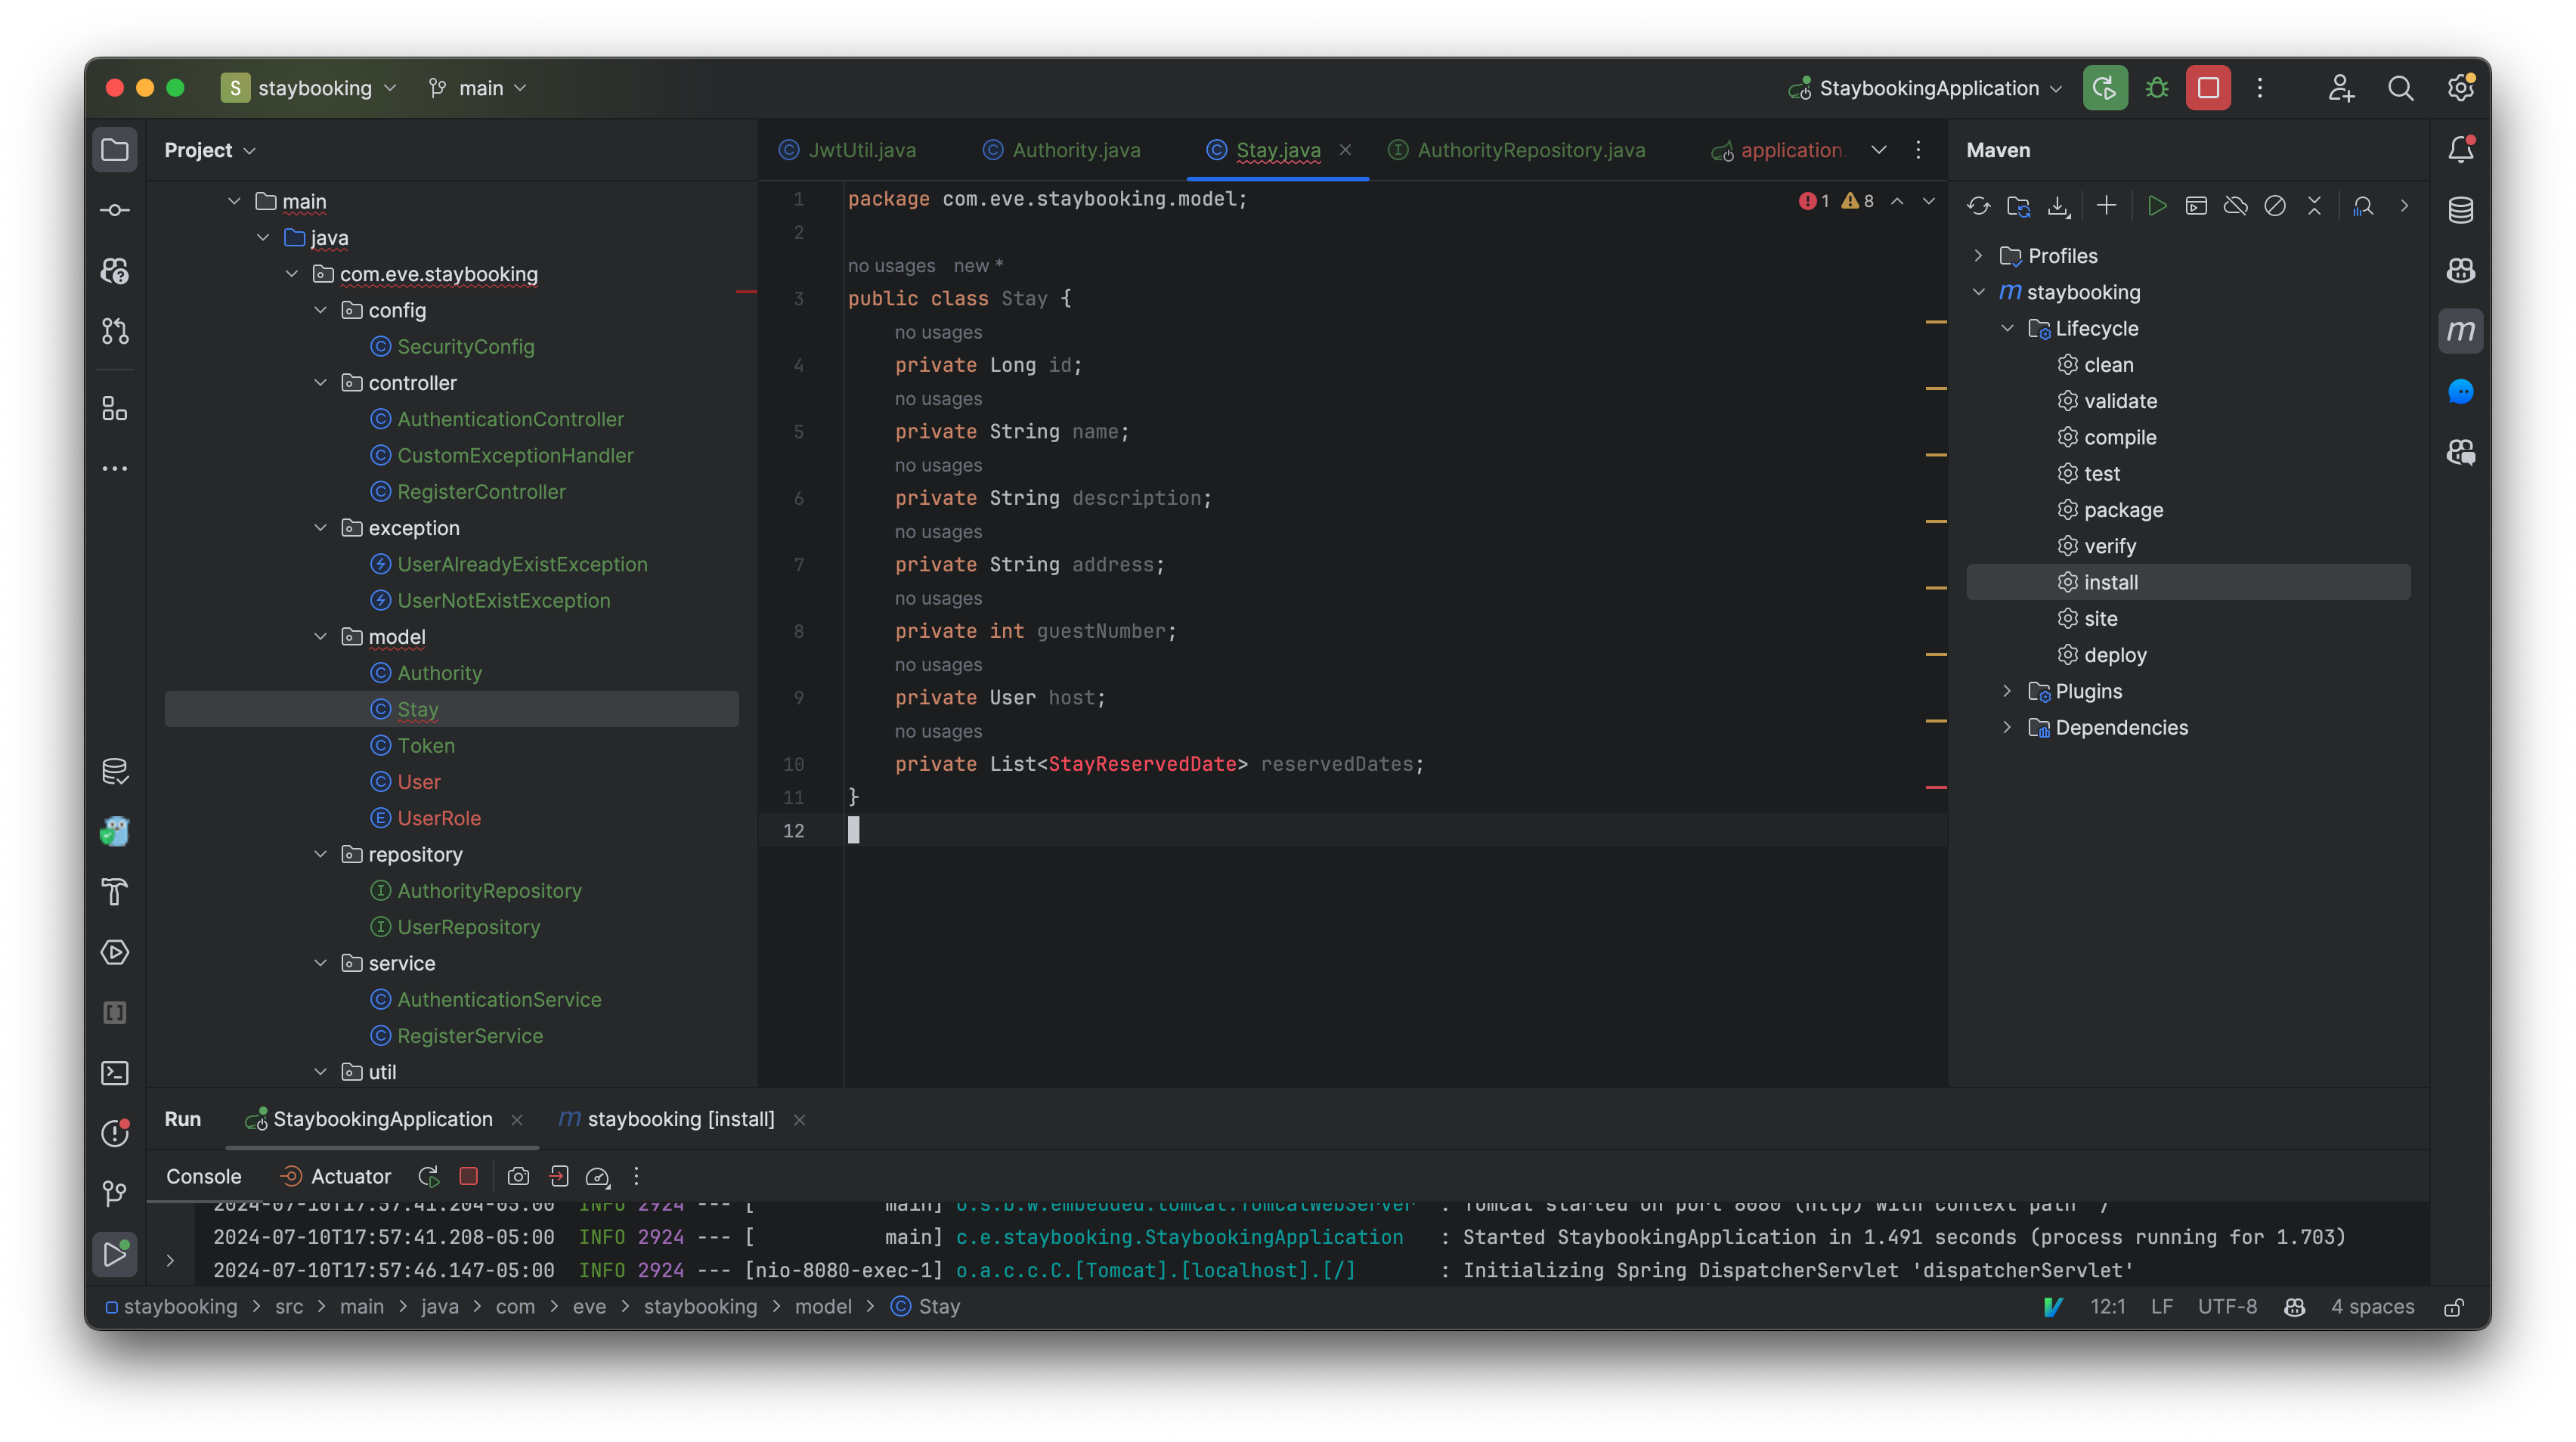This screenshot has height=1442, width=2576.
Task: Switch to the Stay.java editor tab
Action: [1276, 150]
